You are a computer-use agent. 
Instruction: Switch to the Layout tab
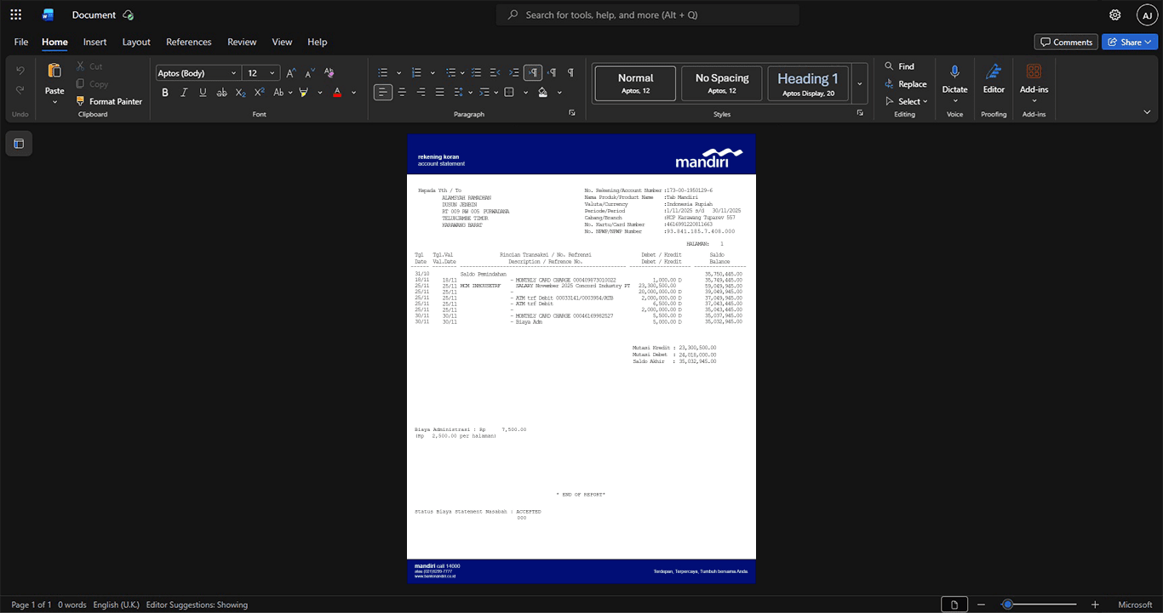coord(136,42)
